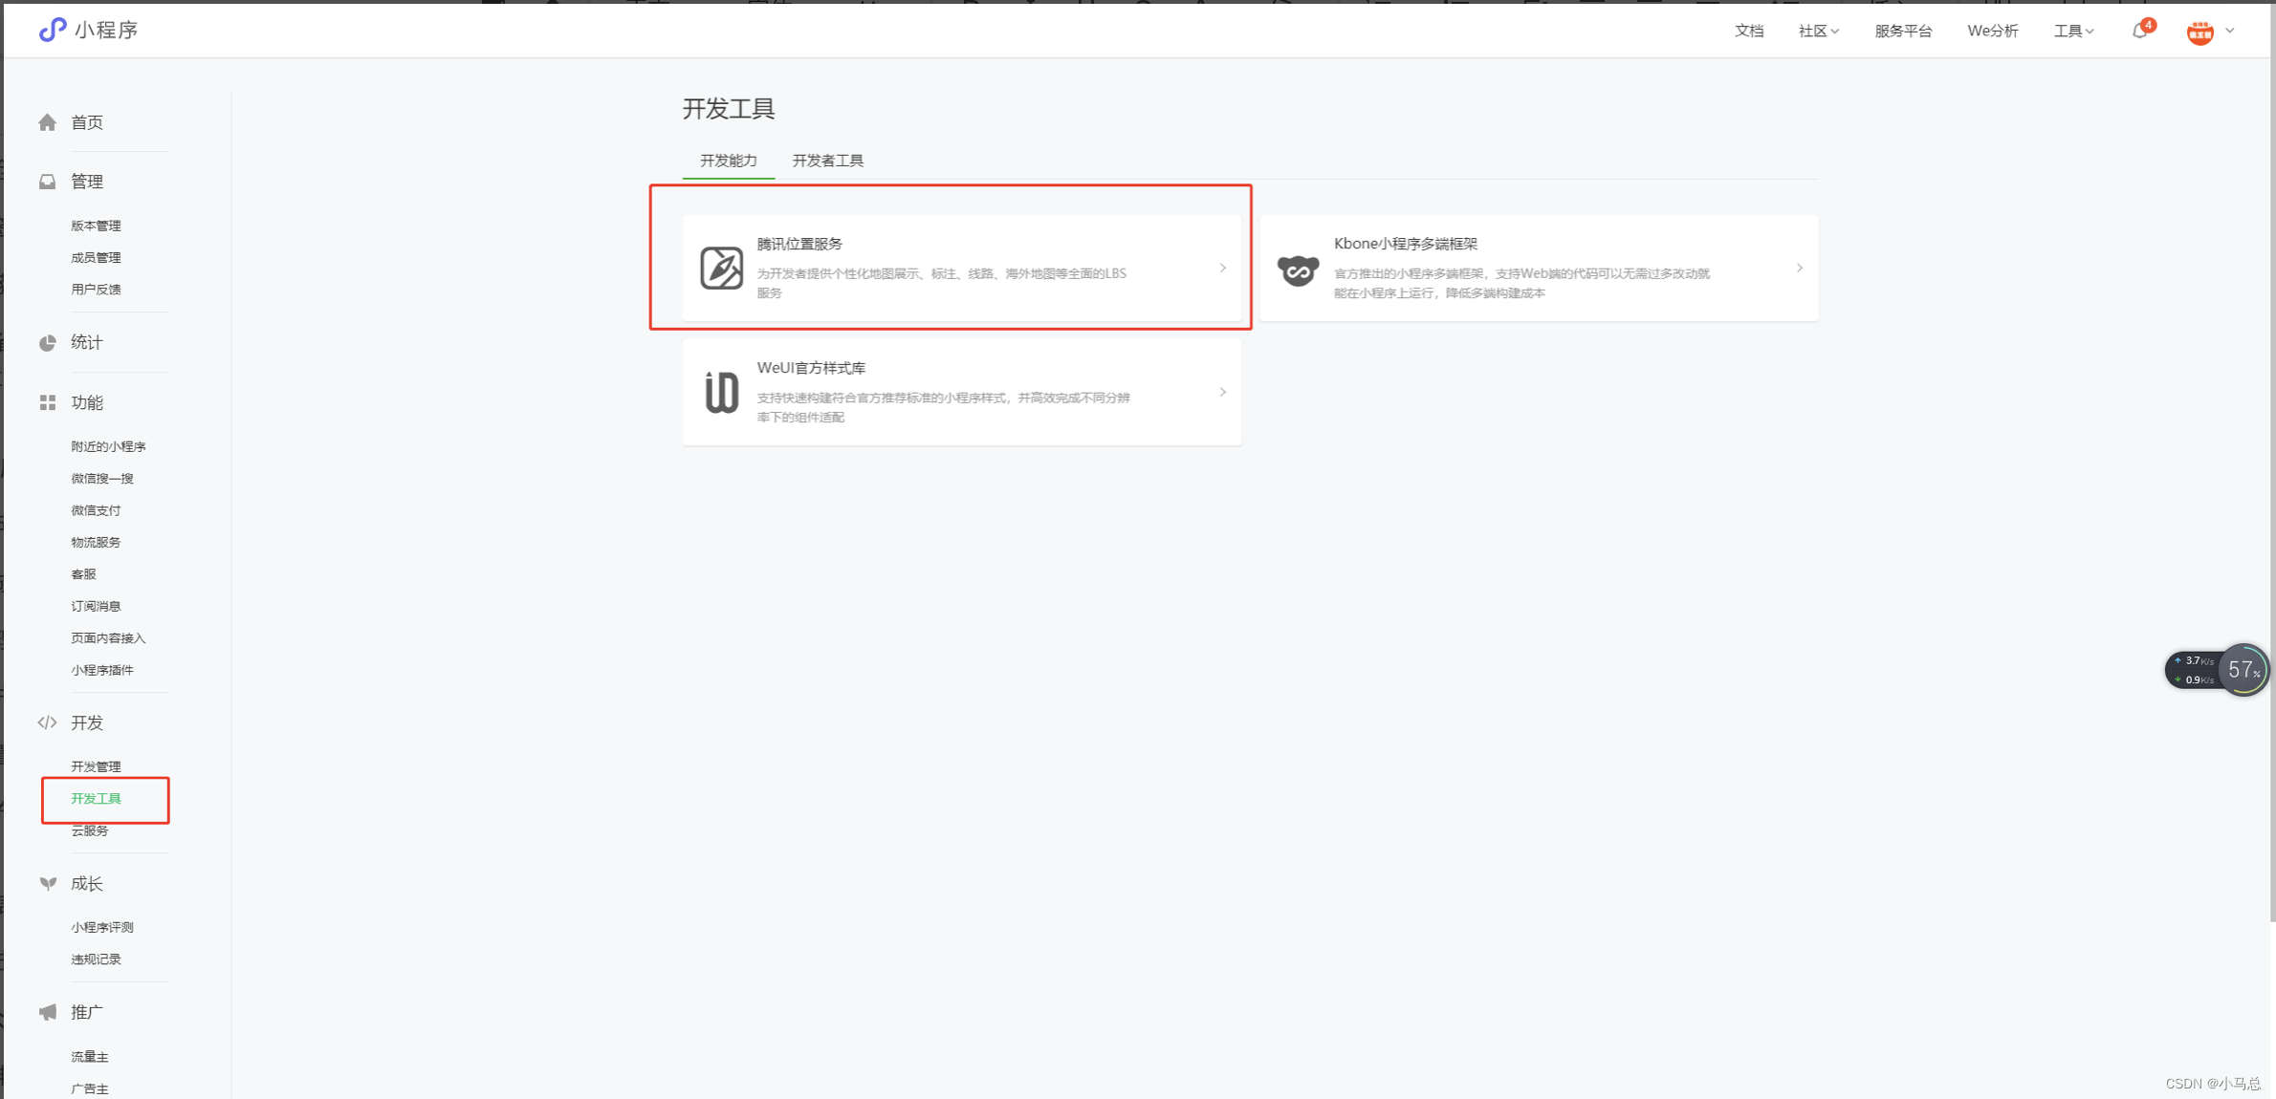
Task: Click the 腾讯位置服务 card chevron
Action: pyautogui.click(x=1222, y=268)
